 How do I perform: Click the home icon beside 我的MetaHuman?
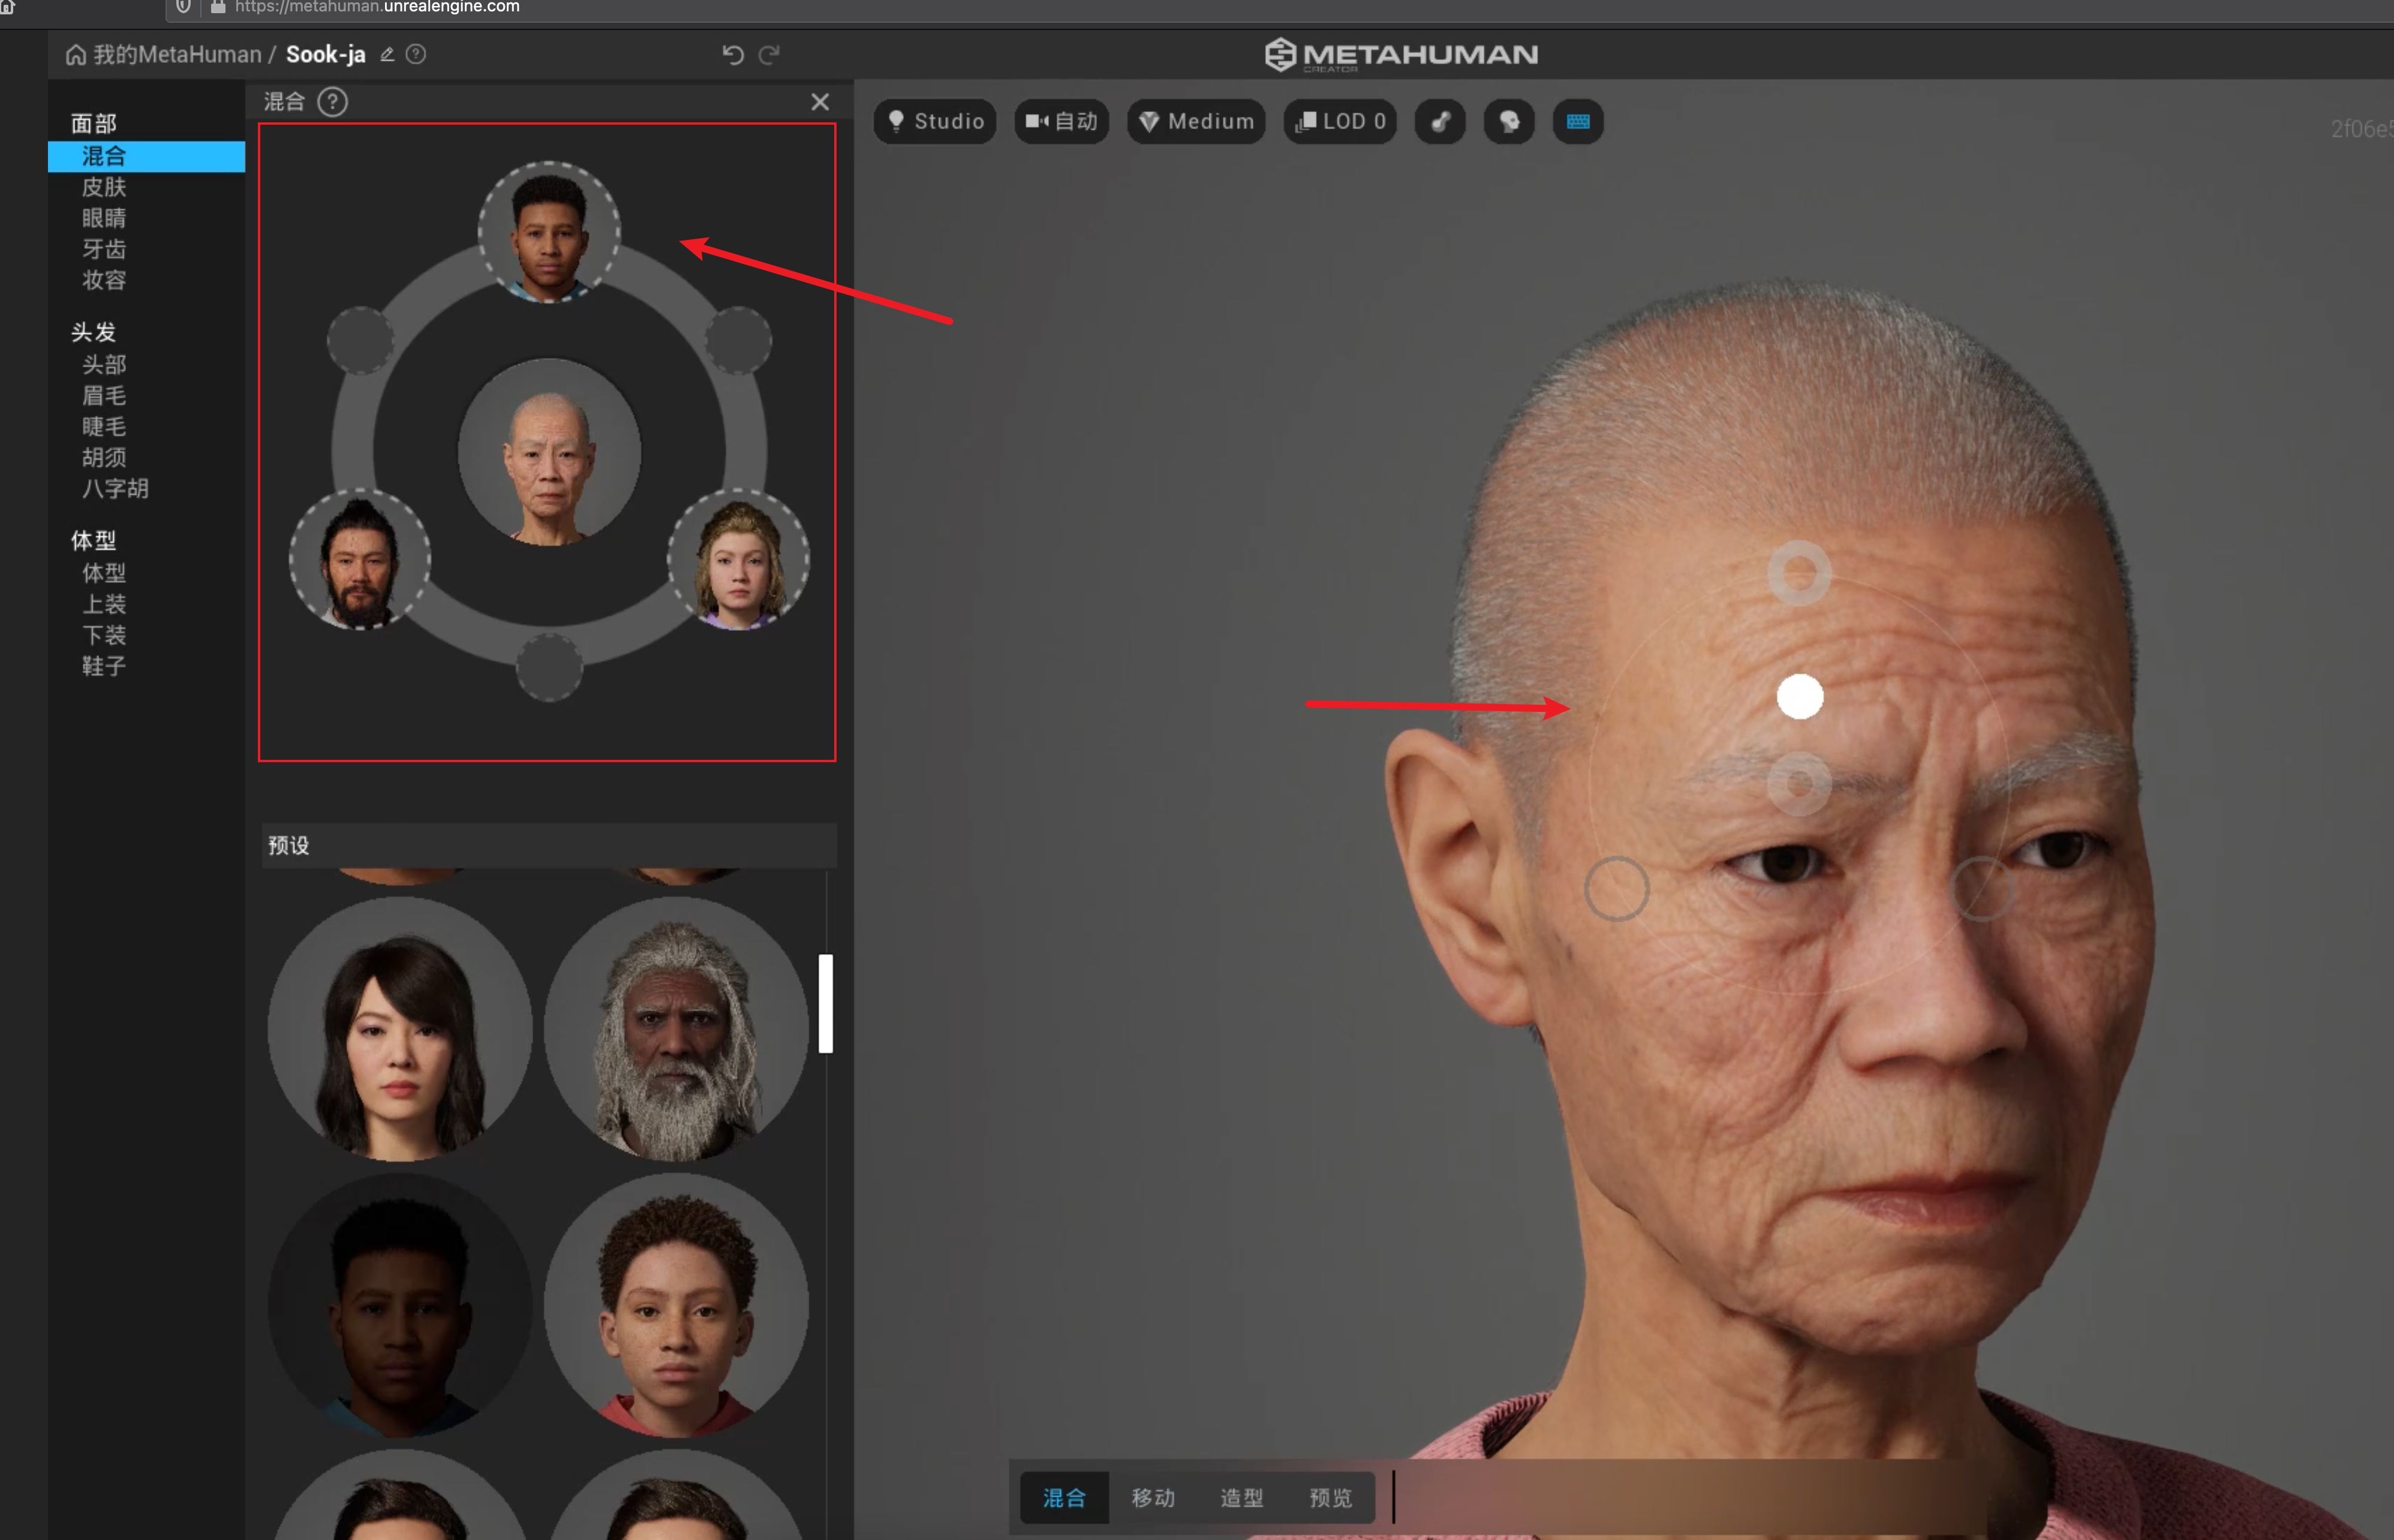pyautogui.click(x=76, y=54)
